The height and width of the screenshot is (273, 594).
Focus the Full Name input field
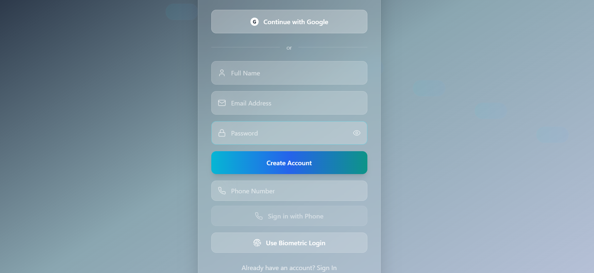289,73
